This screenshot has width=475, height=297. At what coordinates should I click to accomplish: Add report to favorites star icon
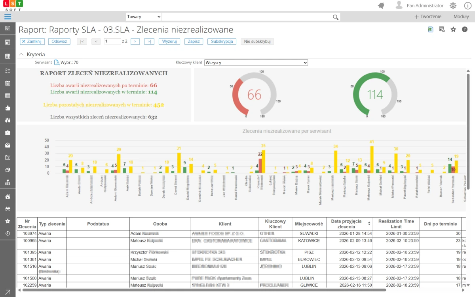pos(453,29)
